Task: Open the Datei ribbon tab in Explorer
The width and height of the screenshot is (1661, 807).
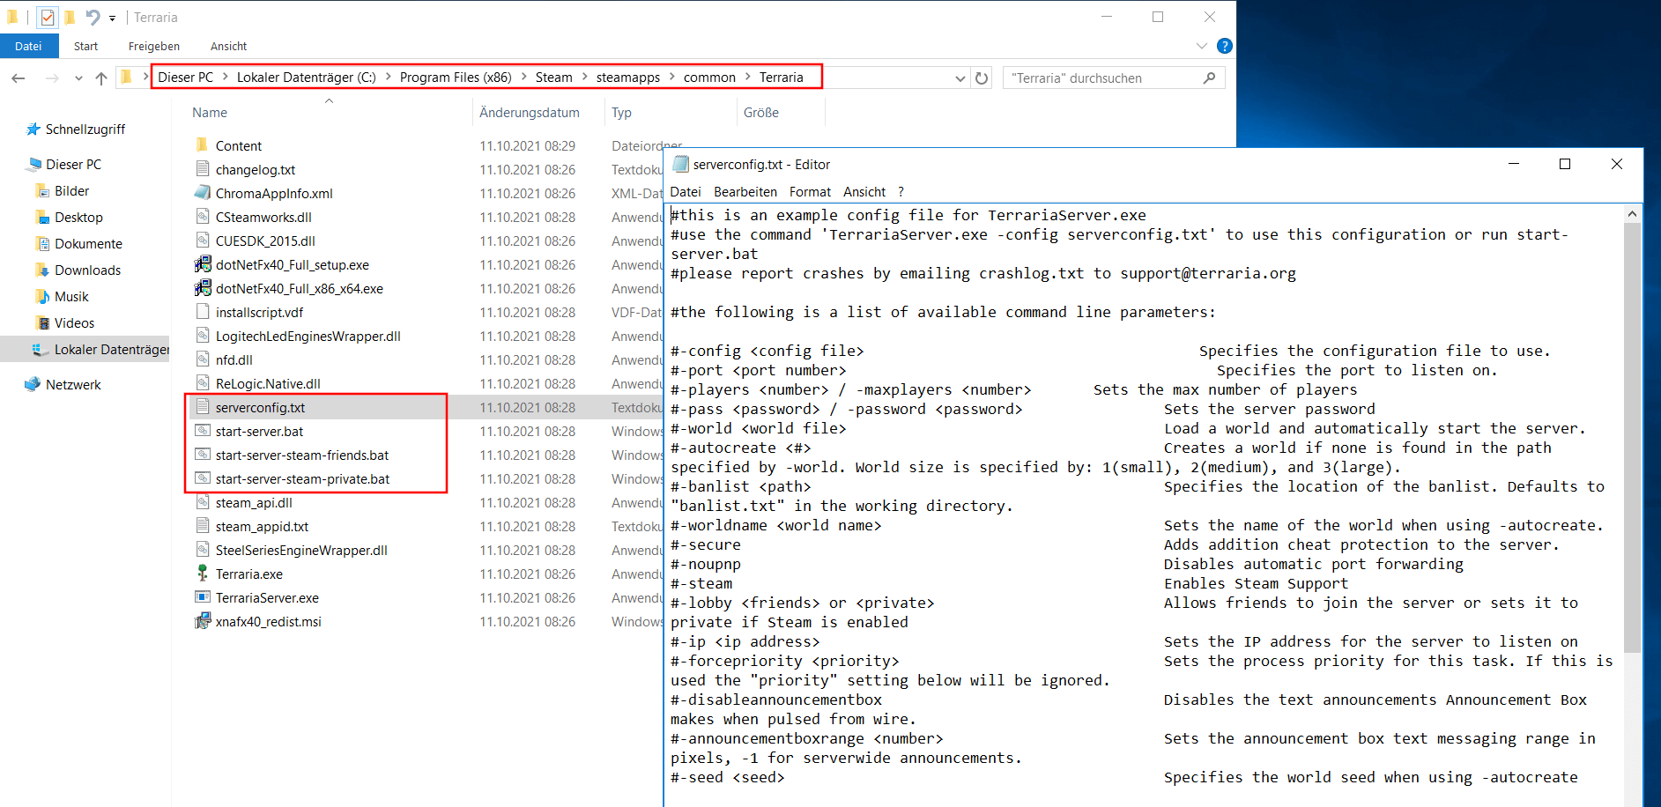Action: tap(28, 46)
